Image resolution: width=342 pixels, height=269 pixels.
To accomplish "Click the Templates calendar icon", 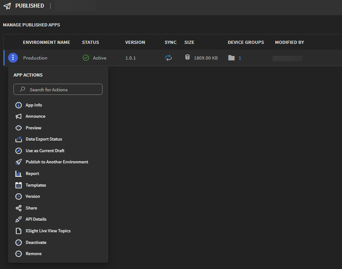I will [x=18, y=185].
